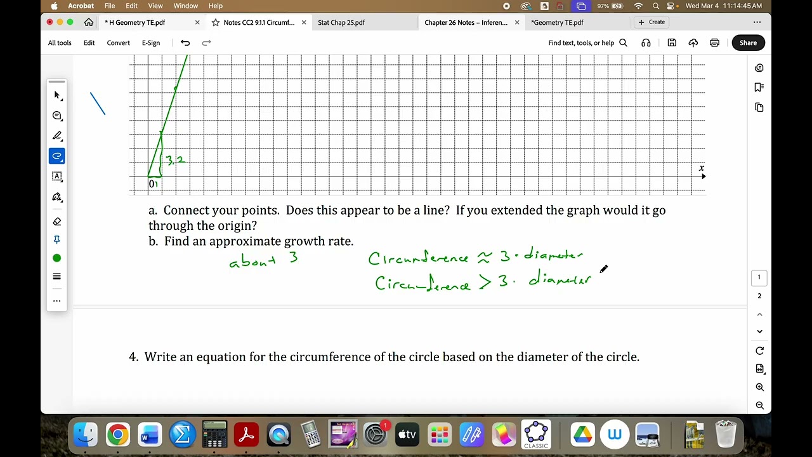Viewport: 812px width, 457px height.
Task: Open bookmarks panel on right
Action: pyautogui.click(x=759, y=88)
